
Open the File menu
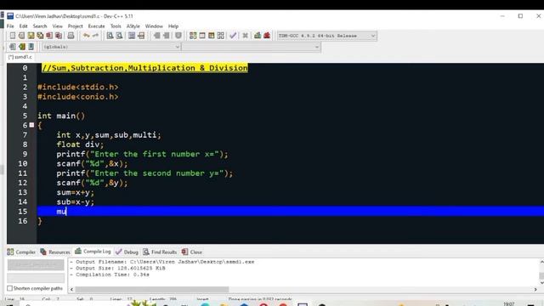tap(10, 26)
